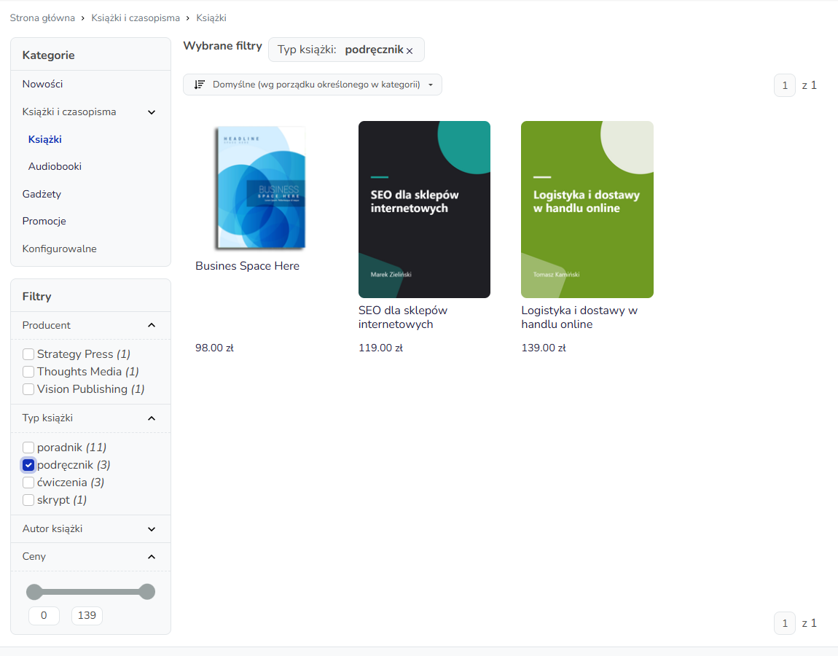Select the Promocje category
The height and width of the screenshot is (656, 838).
tap(44, 221)
